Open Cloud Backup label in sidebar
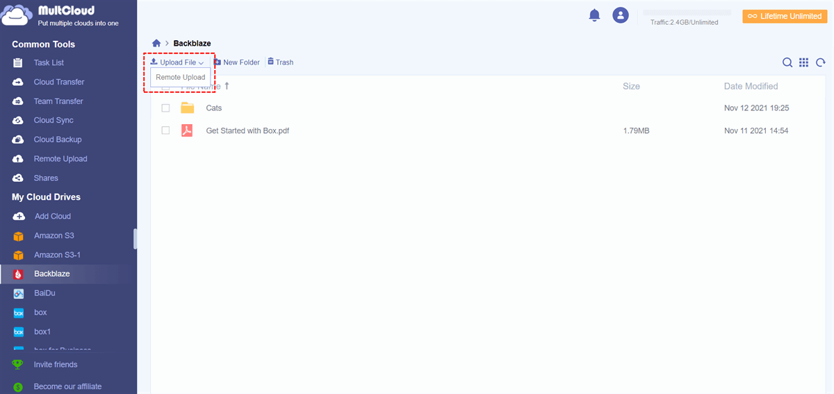Viewport: 834px width, 394px height. [x=58, y=139]
